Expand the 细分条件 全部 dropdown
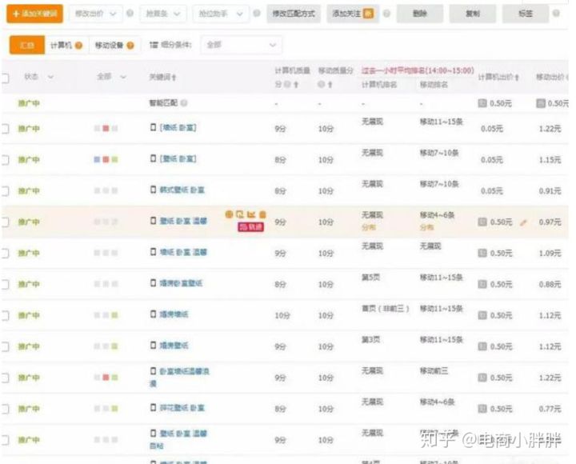The image size is (576, 464). pyautogui.click(x=241, y=46)
